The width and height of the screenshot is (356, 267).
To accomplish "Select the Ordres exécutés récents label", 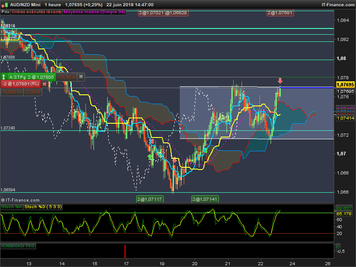I will 36,12.
